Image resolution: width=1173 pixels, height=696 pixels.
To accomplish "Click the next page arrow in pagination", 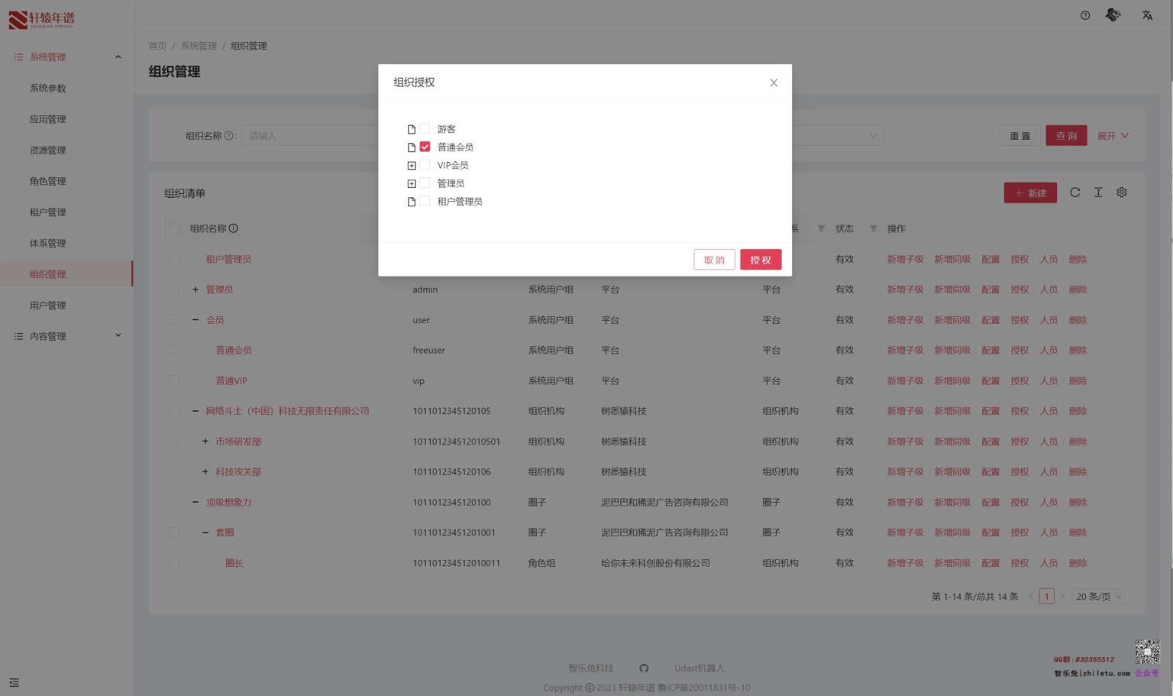I will click(1062, 597).
